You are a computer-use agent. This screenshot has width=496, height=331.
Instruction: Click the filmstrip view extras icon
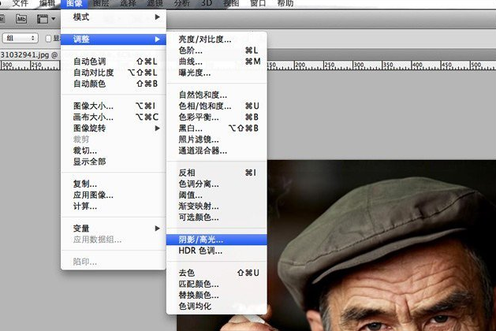pos(44,17)
